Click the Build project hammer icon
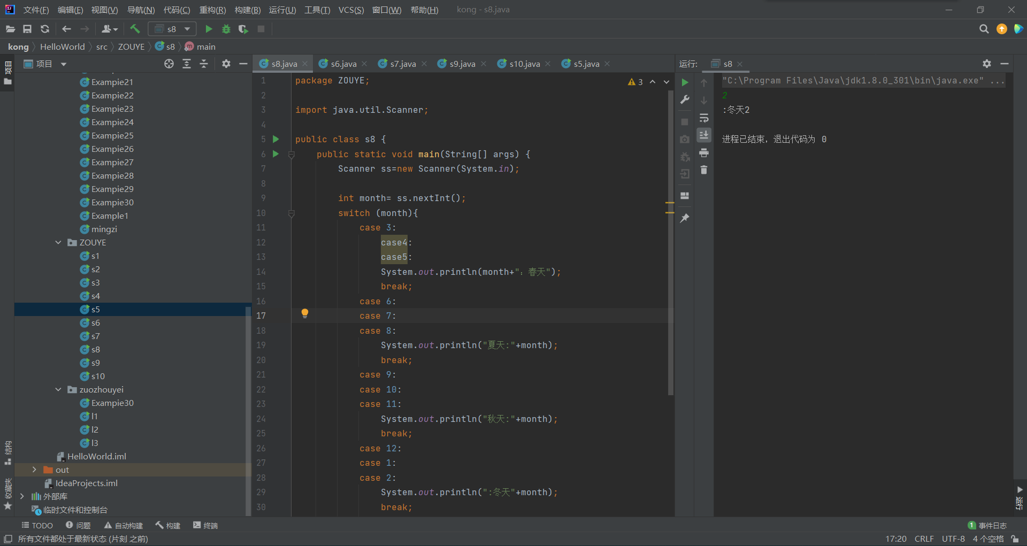Screen dimensions: 1027x546 tap(135, 29)
